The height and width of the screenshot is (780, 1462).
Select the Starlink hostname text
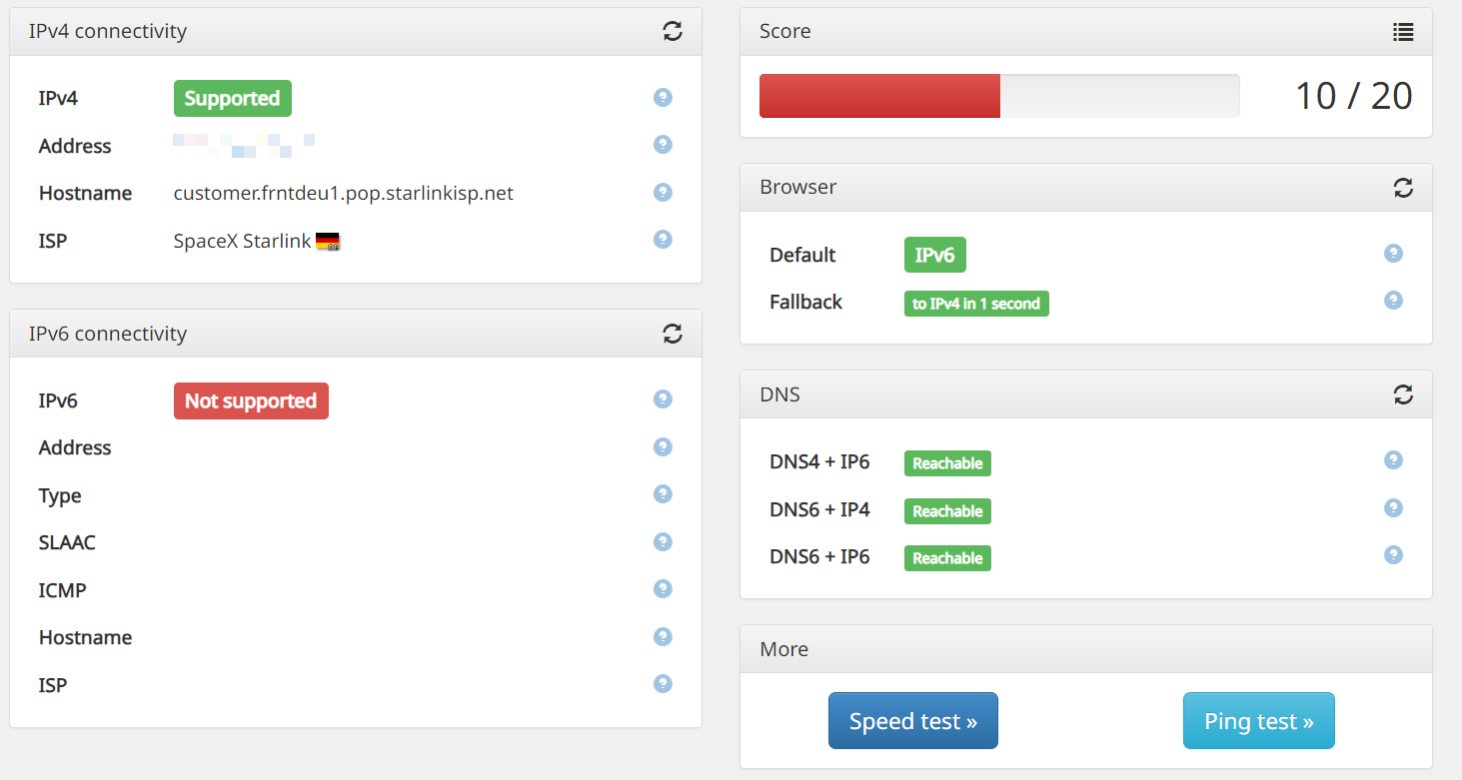pyautogui.click(x=344, y=193)
